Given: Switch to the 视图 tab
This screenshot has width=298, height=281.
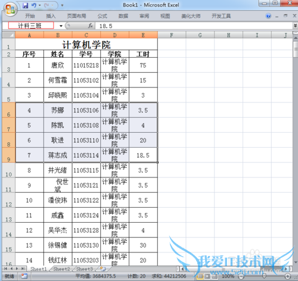Looking at the screenshot, I should tap(165, 16).
